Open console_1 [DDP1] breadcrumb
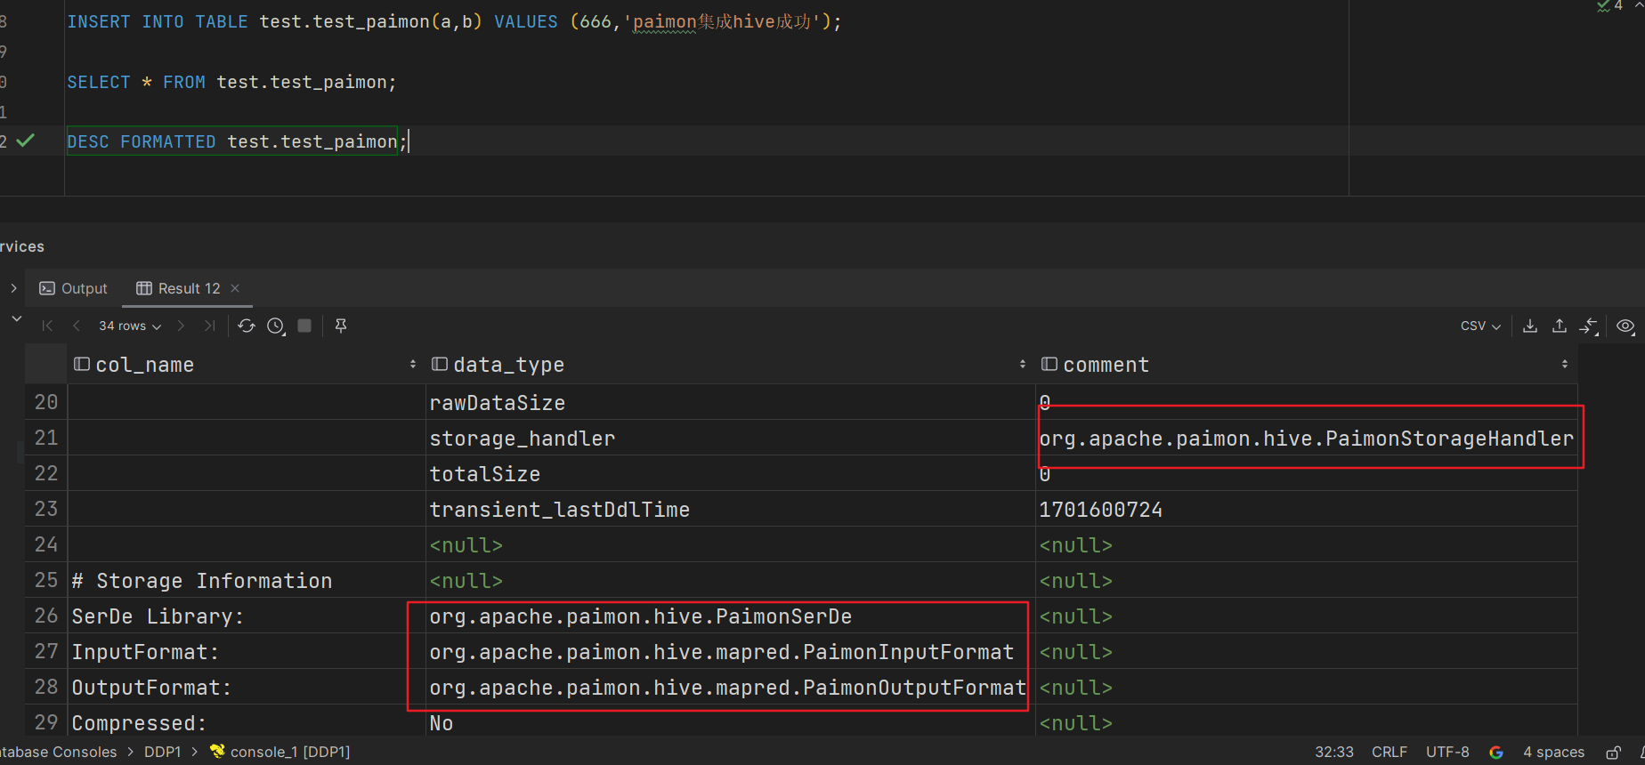Viewport: 1645px width, 765px height. [280, 752]
